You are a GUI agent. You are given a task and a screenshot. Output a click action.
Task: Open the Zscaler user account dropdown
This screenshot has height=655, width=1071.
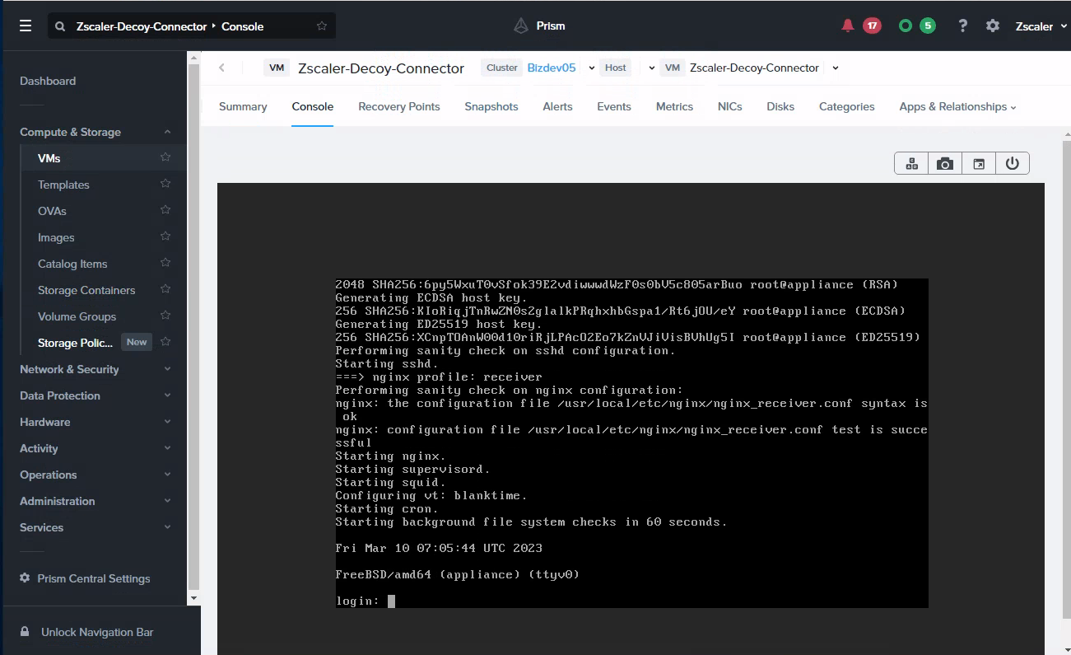point(1039,26)
